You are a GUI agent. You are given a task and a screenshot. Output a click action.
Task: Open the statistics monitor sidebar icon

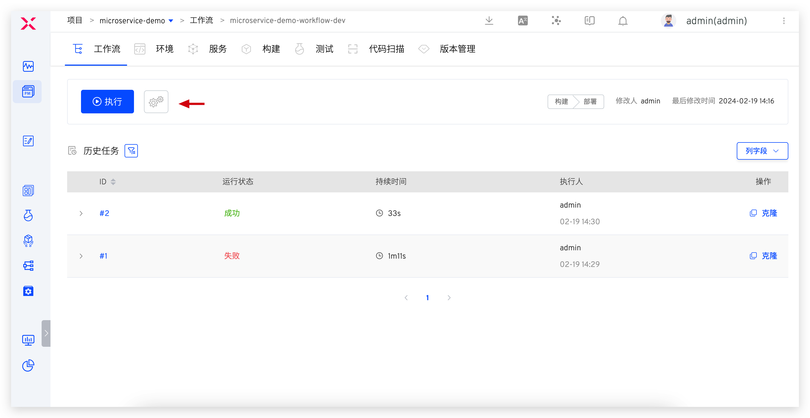click(x=28, y=340)
